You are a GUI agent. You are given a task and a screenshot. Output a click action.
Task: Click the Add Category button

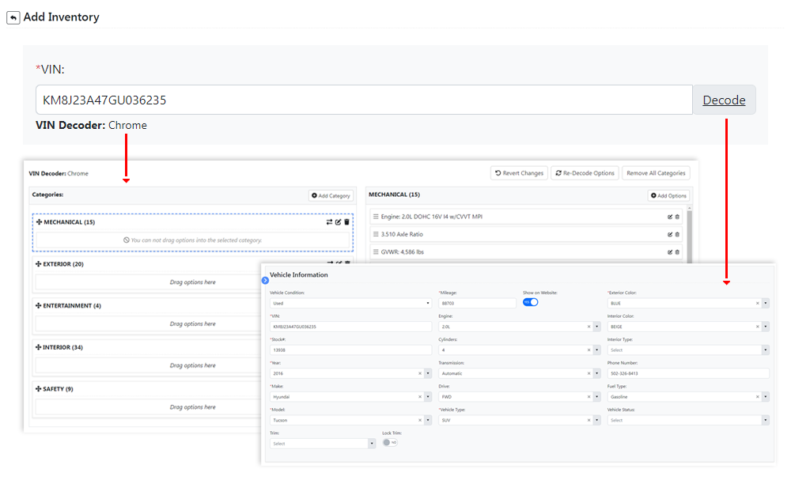point(331,195)
